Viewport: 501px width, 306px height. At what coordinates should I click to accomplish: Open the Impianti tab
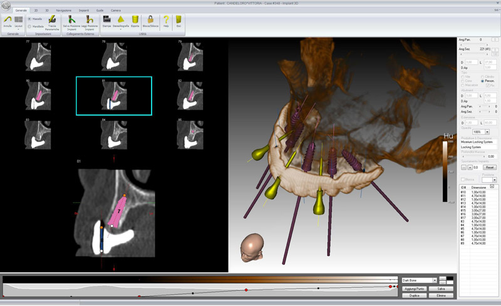click(x=85, y=11)
